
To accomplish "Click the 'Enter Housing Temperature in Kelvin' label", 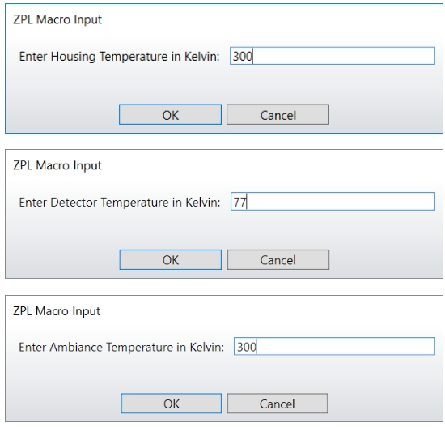I will tap(119, 56).
